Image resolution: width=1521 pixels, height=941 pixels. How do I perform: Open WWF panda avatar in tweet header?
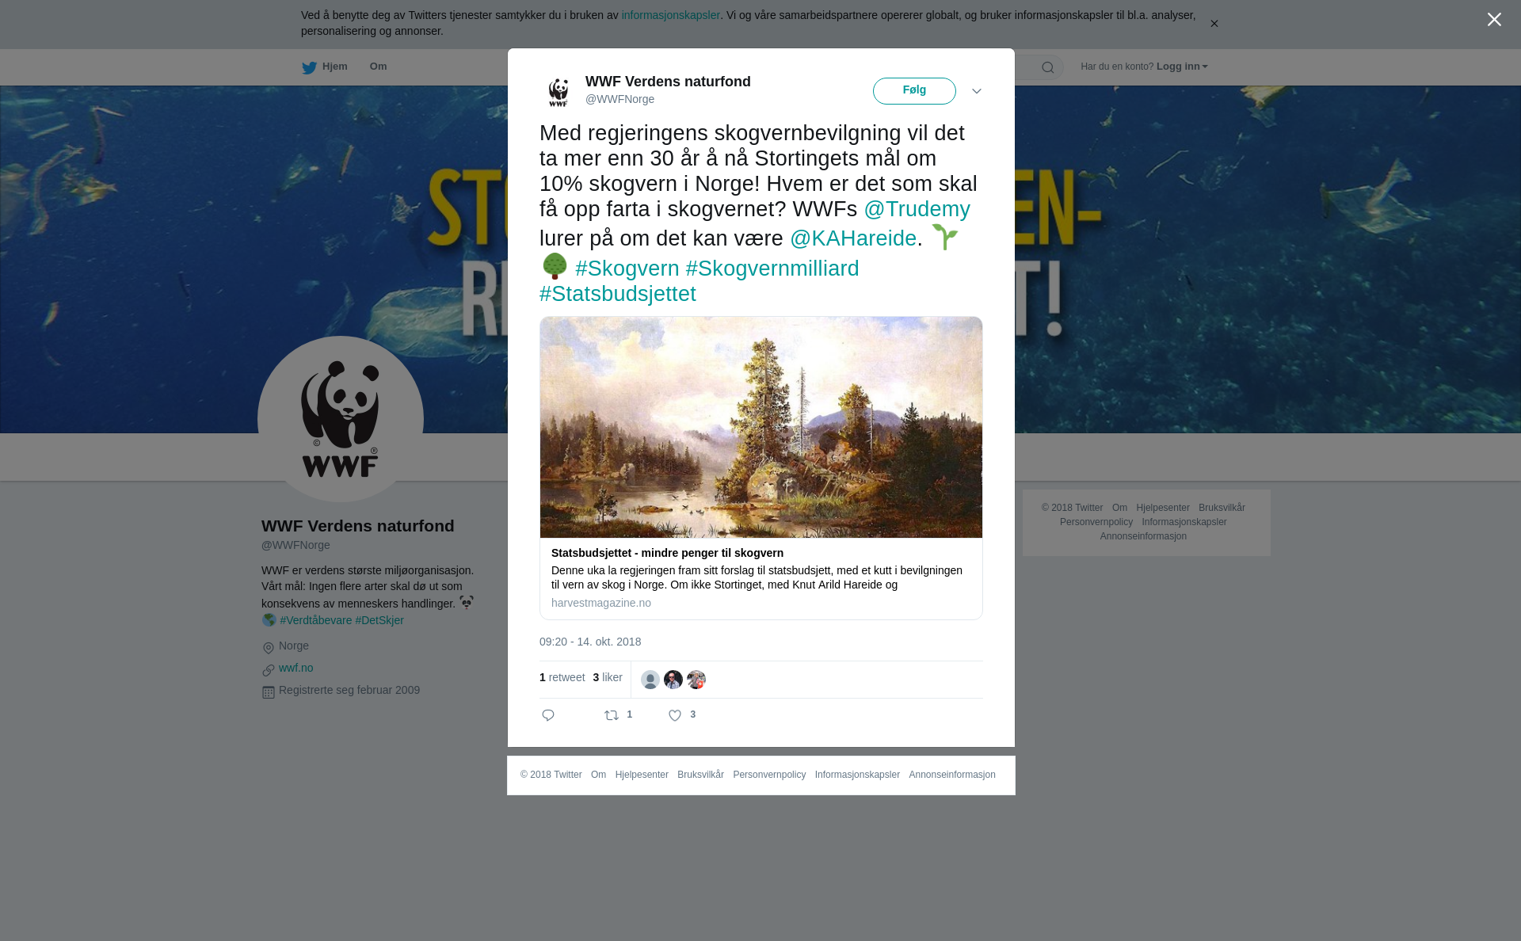(x=558, y=91)
